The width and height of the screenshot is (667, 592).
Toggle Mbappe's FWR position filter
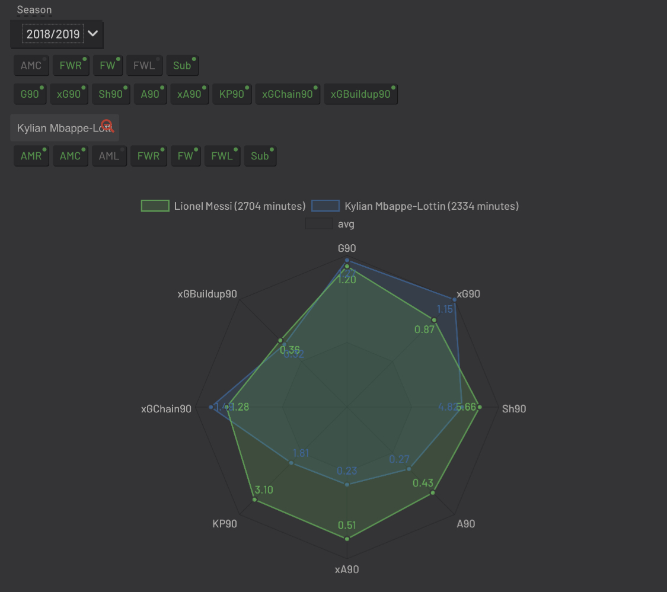(x=148, y=156)
